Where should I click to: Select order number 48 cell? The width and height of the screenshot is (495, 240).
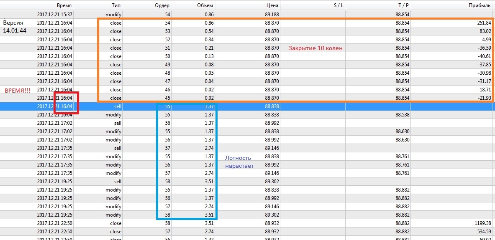click(x=168, y=73)
